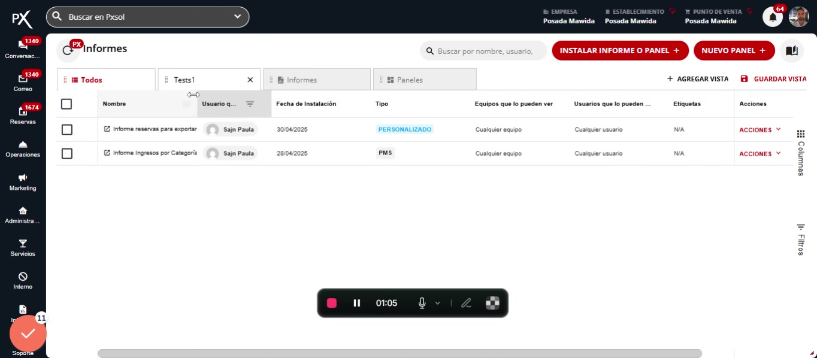
Task: Click the horizontal scrollbar at the bottom
Action: point(399,353)
